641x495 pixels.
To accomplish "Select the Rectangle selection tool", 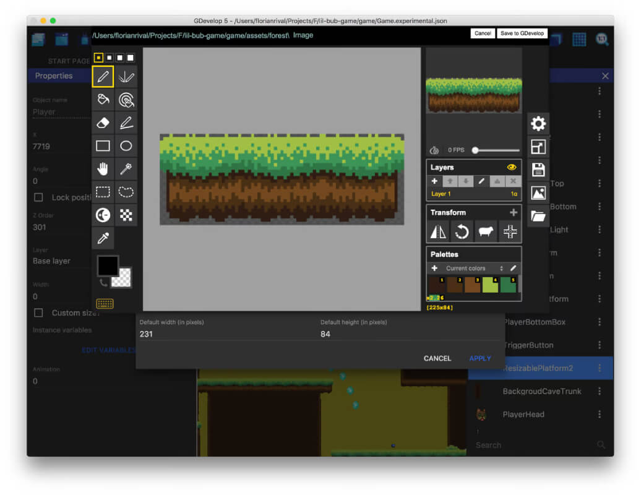I will [103, 192].
